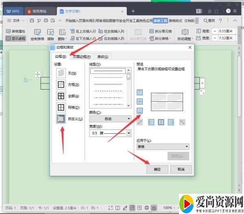244x214 pixels.
Task: Select the 自定义 (Custom) border setting icon
Action: point(61,119)
